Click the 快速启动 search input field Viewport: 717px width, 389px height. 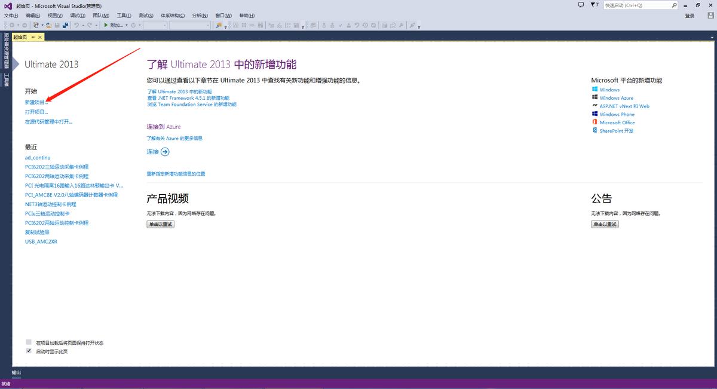(636, 5)
